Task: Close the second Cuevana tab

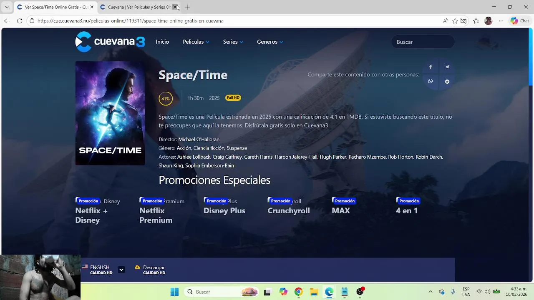Action: [x=175, y=7]
